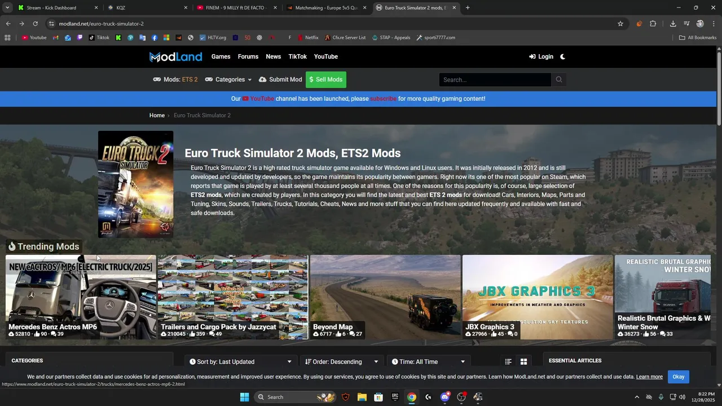Open Time: All Time dropdown
This screenshot has height=406, width=722.
tap(428, 362)
